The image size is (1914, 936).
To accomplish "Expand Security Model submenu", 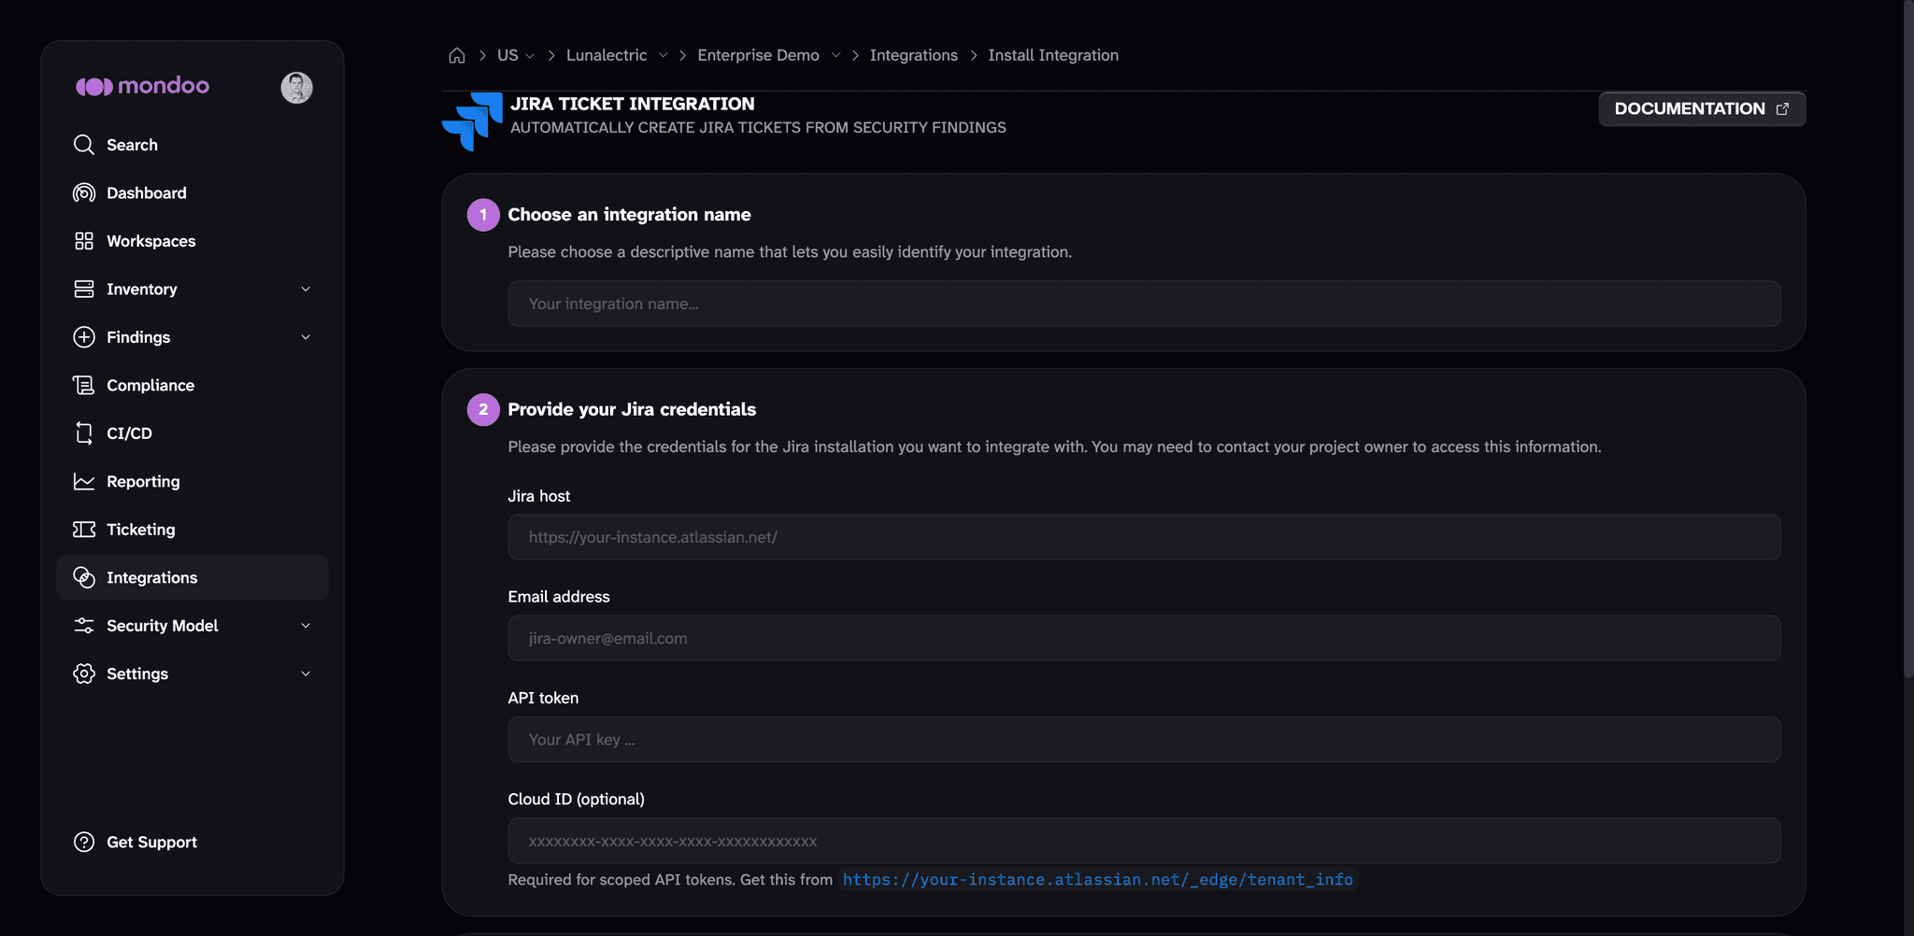I will coord(306,626).
